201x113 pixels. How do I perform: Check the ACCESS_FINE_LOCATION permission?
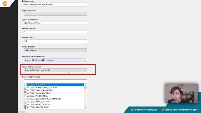click(x=25, y=96)
